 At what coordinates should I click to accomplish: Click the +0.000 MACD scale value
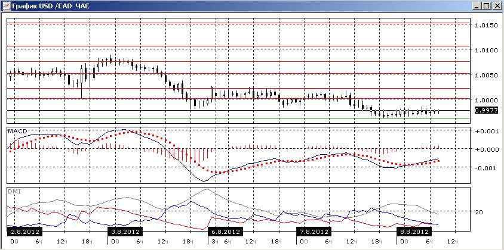487,149
